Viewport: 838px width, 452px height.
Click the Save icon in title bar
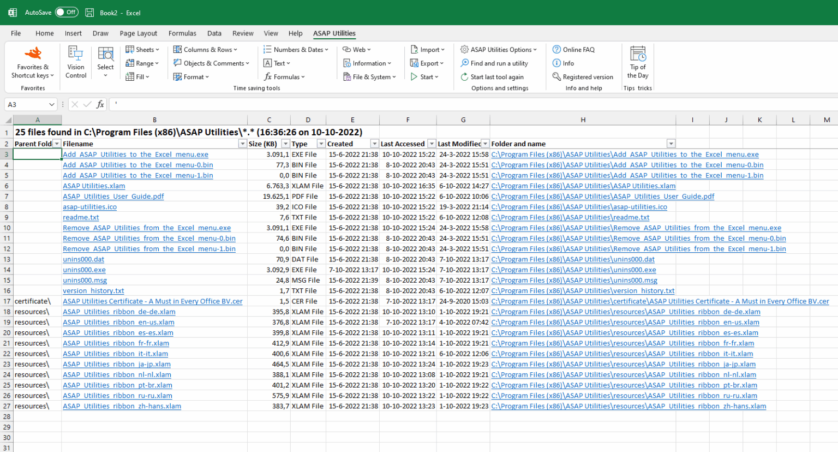pos(90,13)
